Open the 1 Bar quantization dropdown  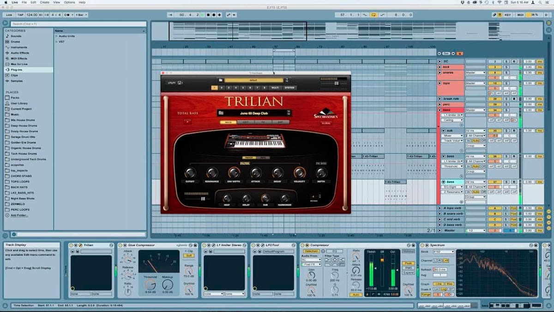click(81, 15)
